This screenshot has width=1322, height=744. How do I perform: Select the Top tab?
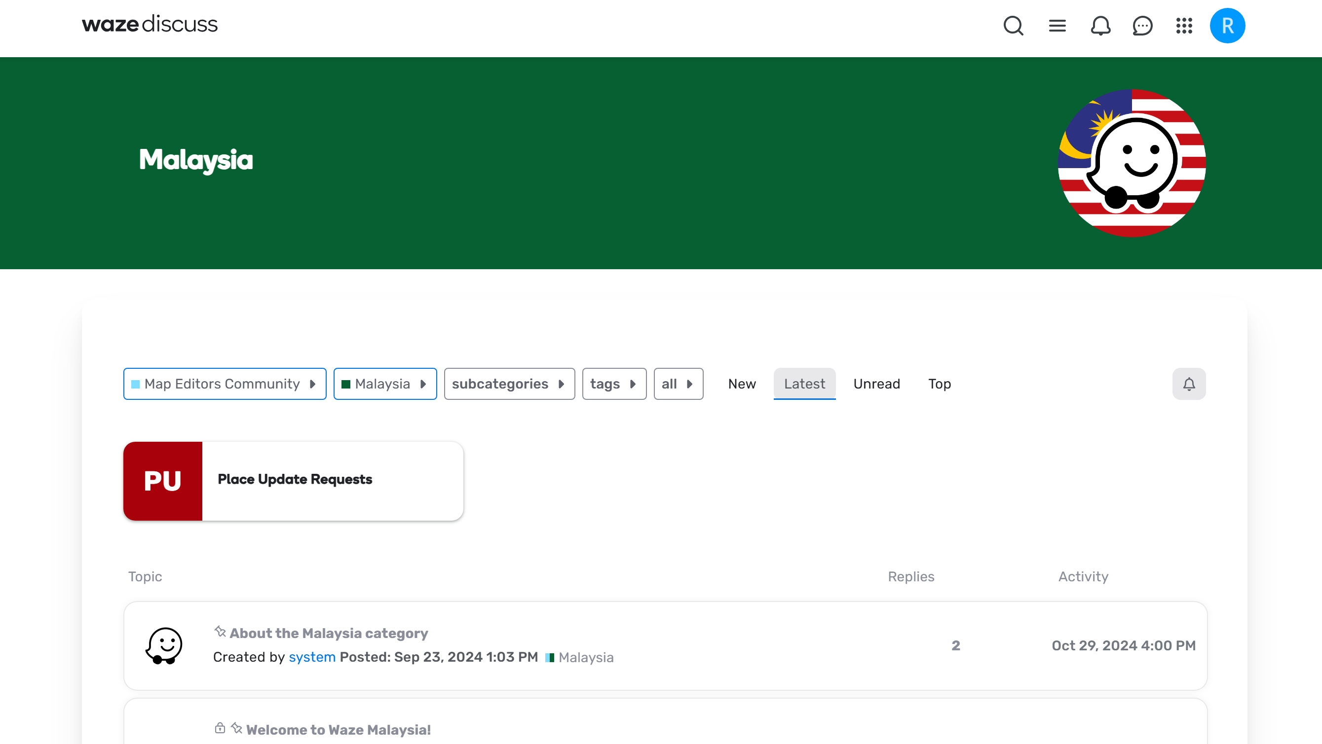click(x=939, y=384)
